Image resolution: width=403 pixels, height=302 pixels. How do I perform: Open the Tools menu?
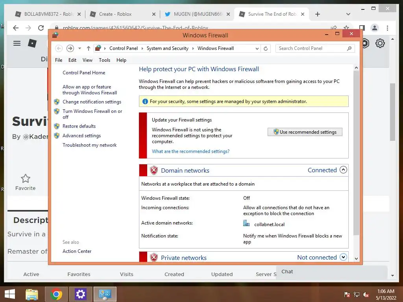coord(104,60)
